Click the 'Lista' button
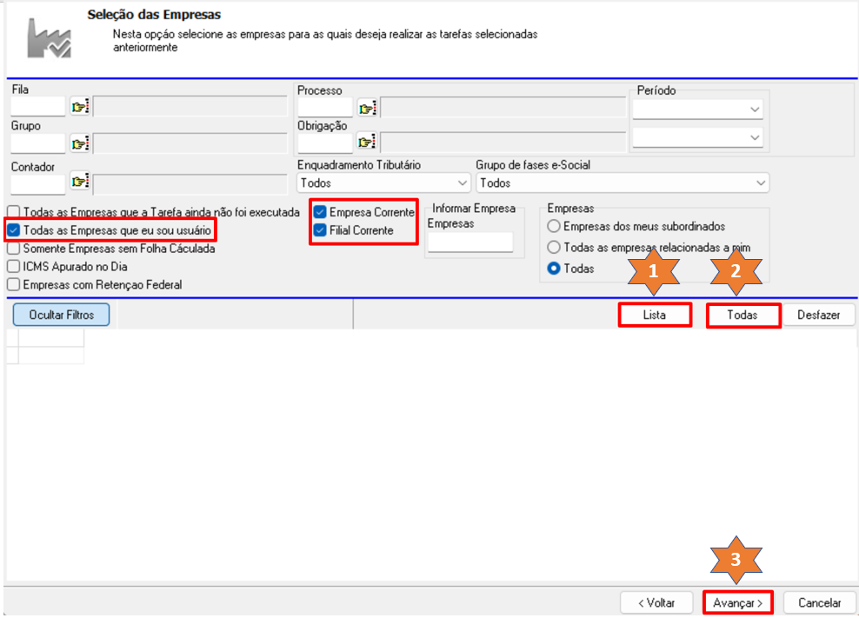 [655, 315]
